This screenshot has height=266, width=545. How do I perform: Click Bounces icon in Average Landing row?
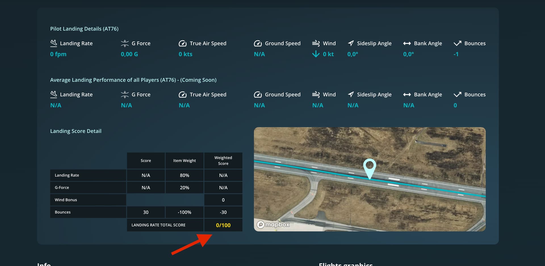pos(457,95)
